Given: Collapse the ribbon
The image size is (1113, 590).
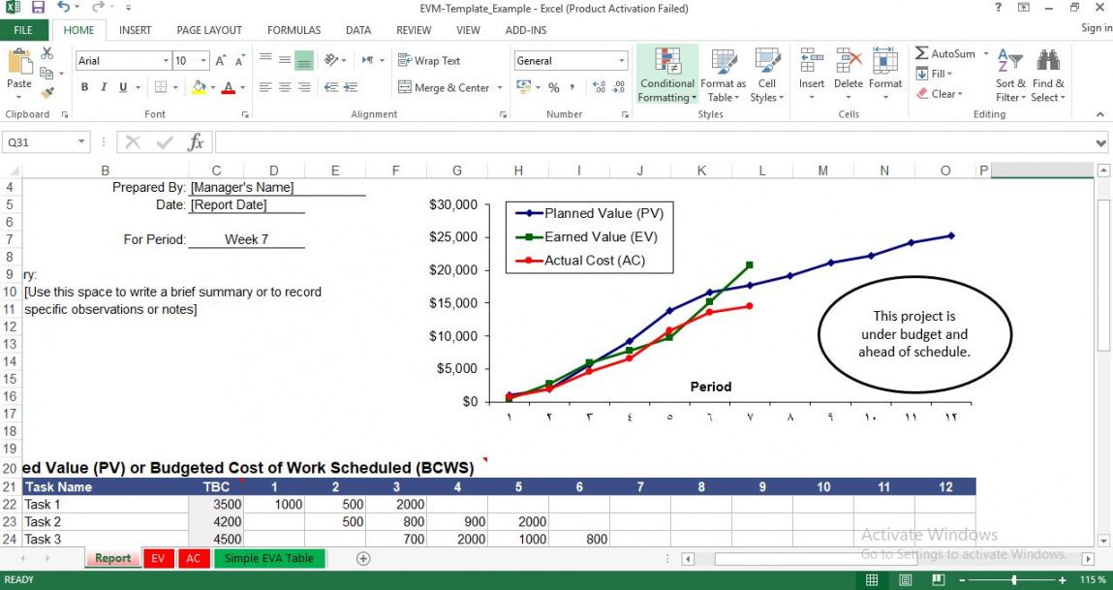Looking at the screenshot, I should [1100, 114].
